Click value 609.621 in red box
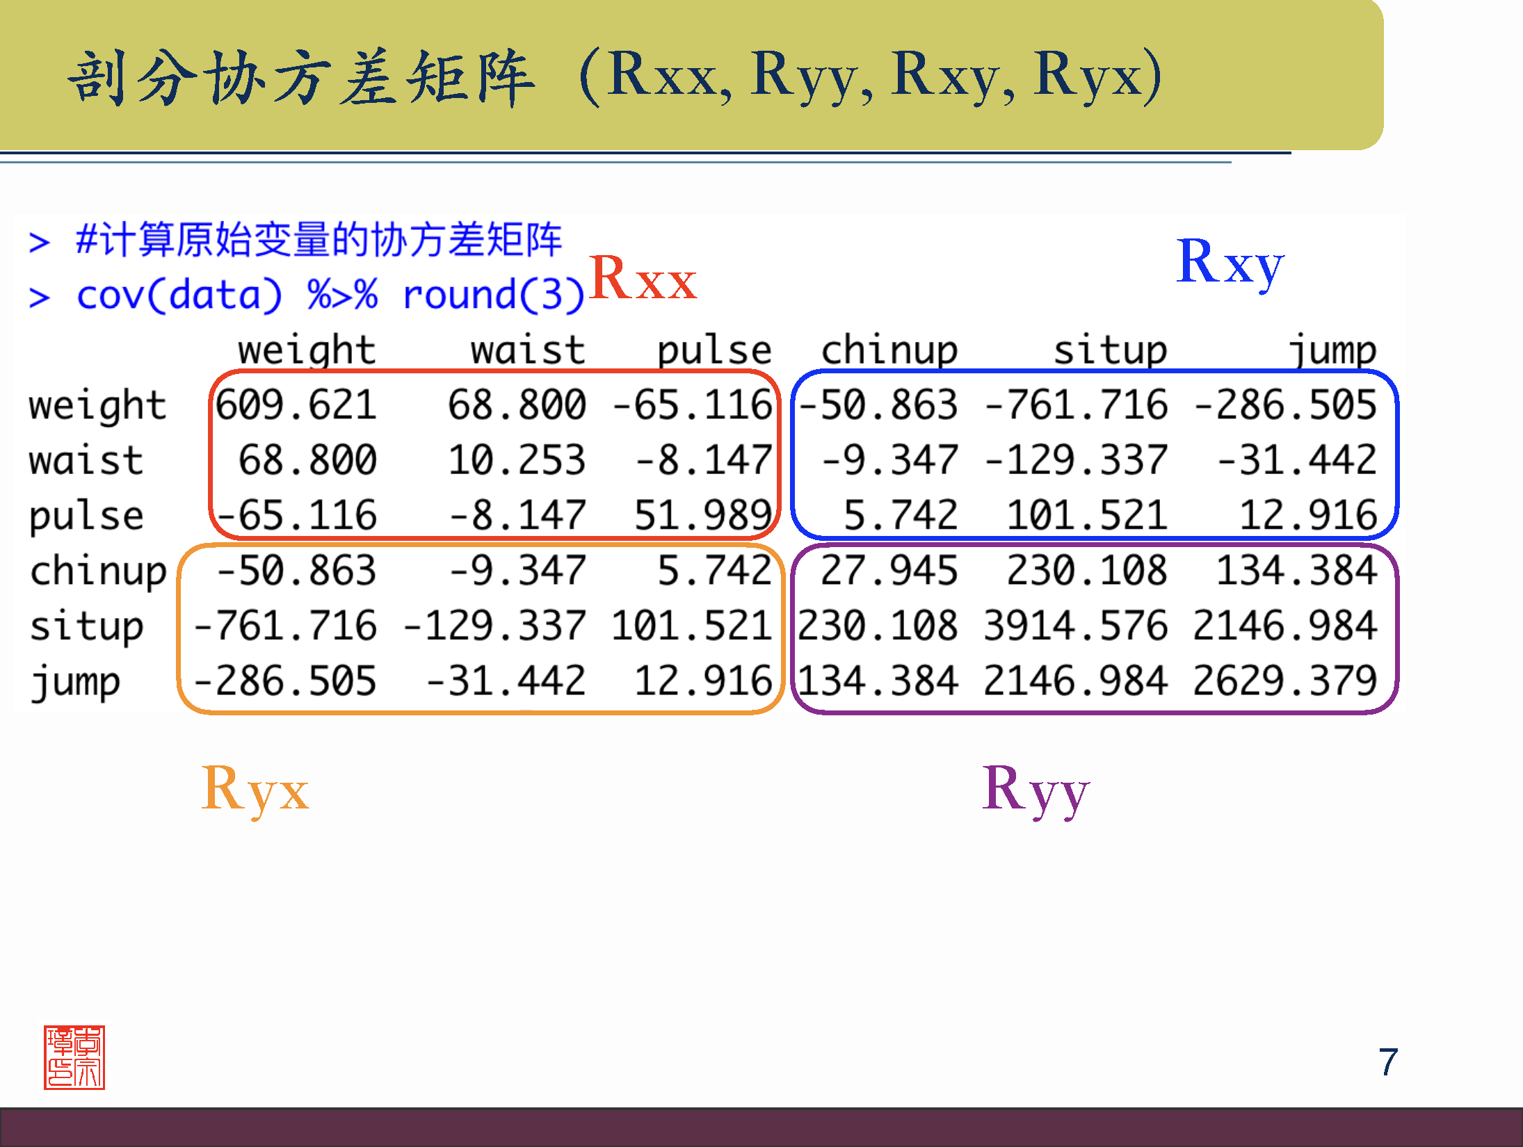The height and width of the screenshot is (1147, 1523). (296, 405)
